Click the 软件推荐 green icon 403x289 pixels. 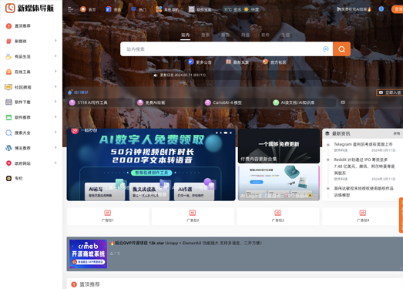[8, 117]
